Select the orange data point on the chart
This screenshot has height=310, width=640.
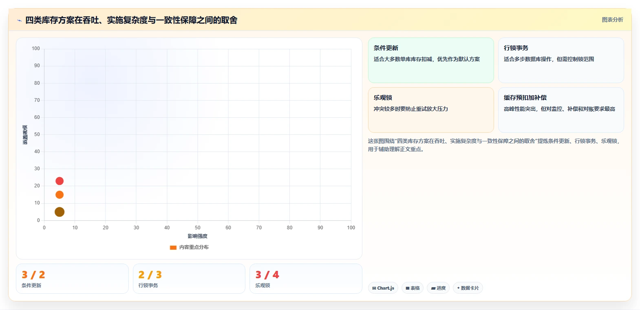coord(60,195)
